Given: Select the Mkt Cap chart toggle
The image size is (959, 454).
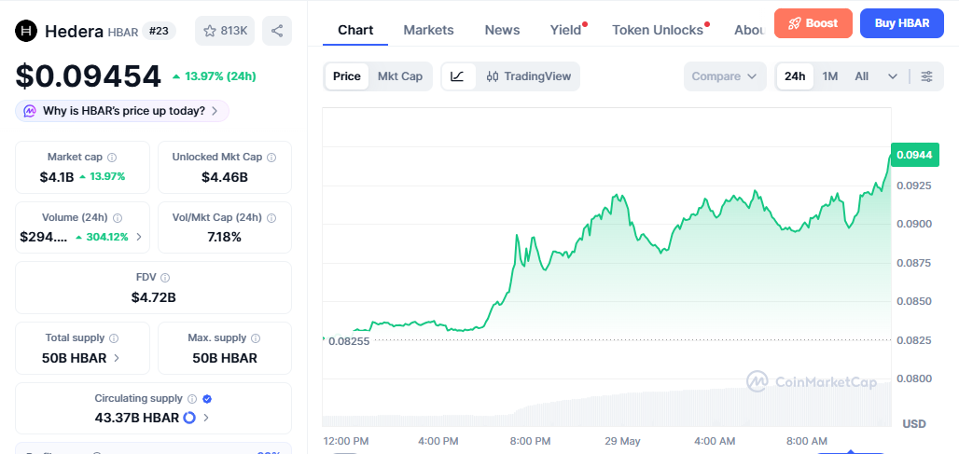Looking at the screenshot, I should tap(400, 76).
